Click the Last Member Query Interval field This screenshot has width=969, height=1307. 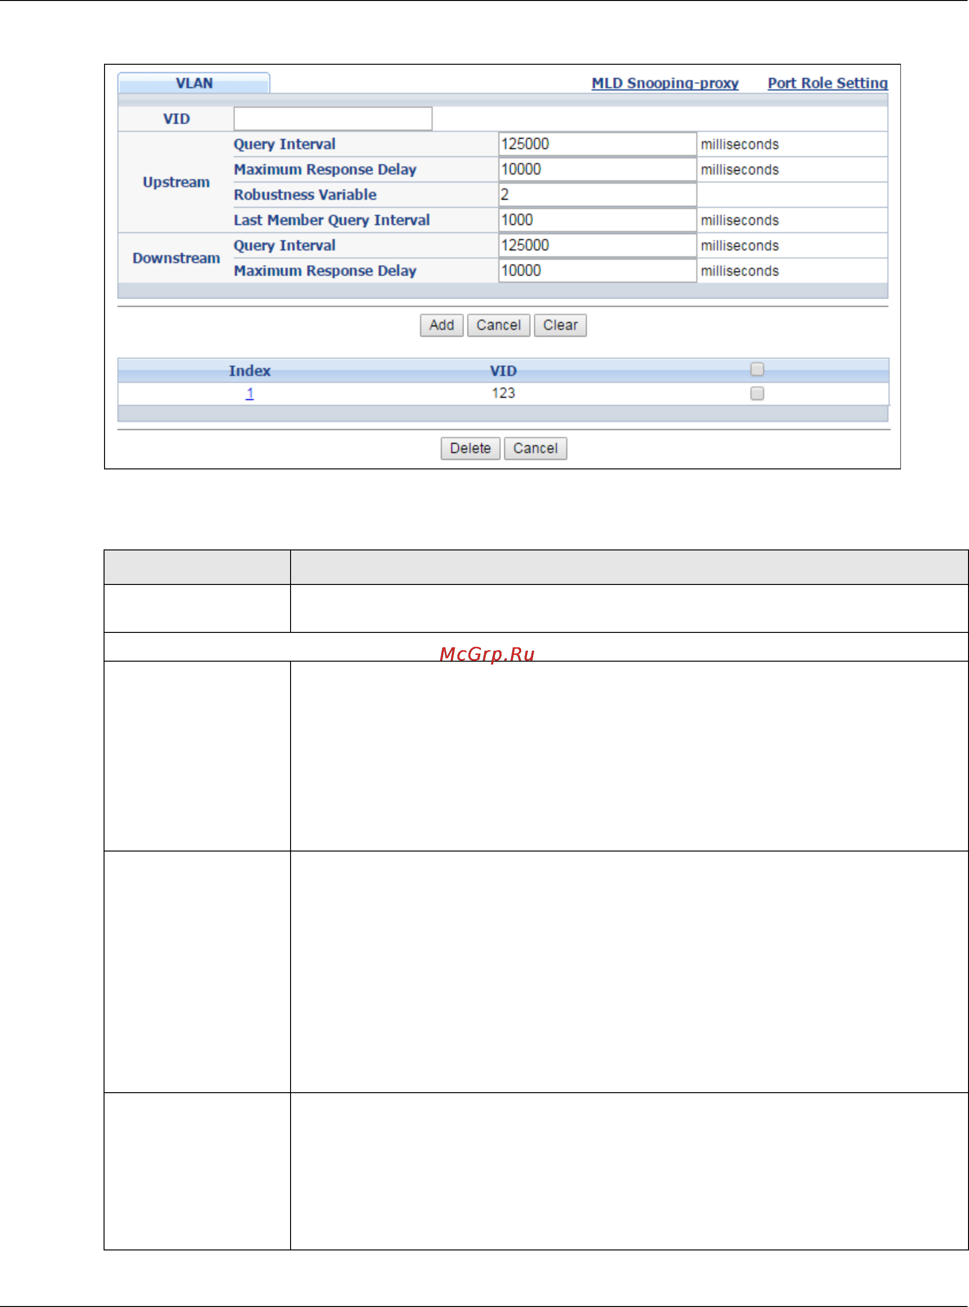(597, 220)
